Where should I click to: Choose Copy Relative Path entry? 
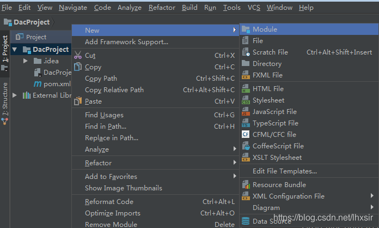click(x=155, y=90)
